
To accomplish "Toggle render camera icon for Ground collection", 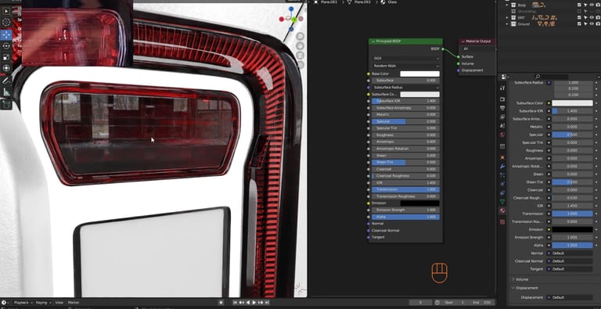I will tap(598, 23).
